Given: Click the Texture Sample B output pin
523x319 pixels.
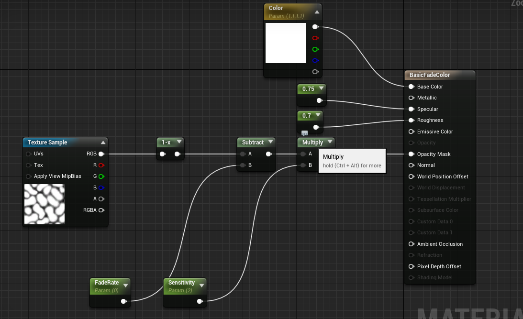Looking at the screenshot, I should coord(101,187).
